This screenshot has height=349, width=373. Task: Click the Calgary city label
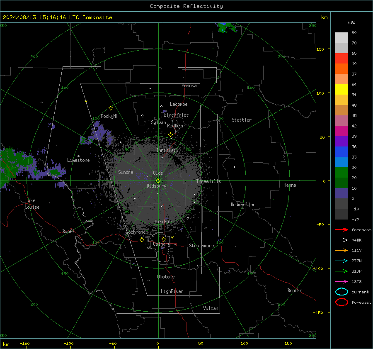click(x=162, y=244)
